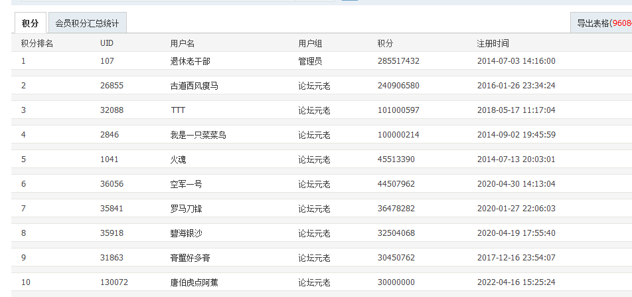Image resolution: width=632 pixels, height=297 pixels.
Task: Click UID 35918
Action: (112, 233)
